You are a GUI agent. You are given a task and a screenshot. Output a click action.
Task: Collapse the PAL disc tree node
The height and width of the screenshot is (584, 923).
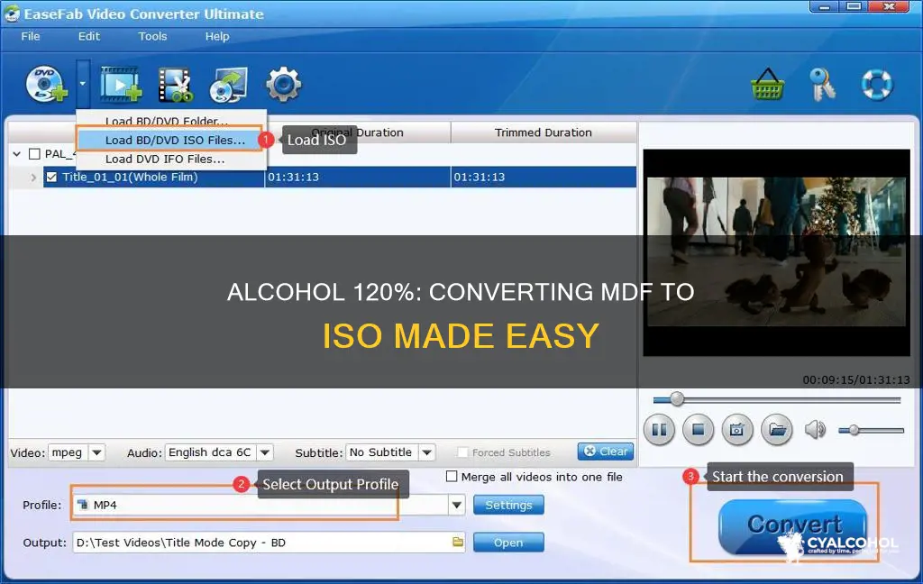click(16, 153)
